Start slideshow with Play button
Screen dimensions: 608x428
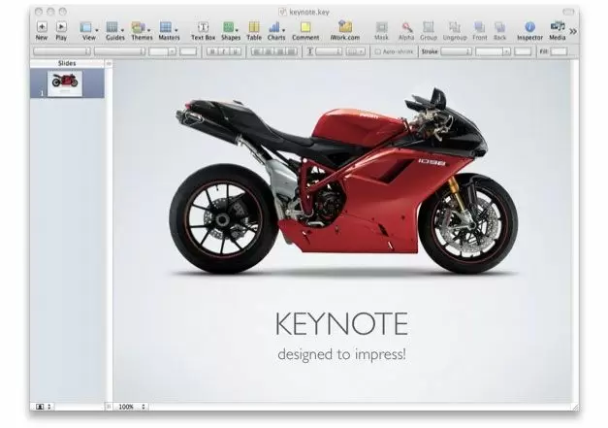pos(61,27)
